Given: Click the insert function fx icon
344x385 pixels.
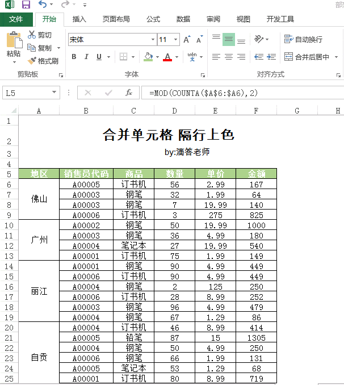Looking at the screenshot, I should [129, 93].
